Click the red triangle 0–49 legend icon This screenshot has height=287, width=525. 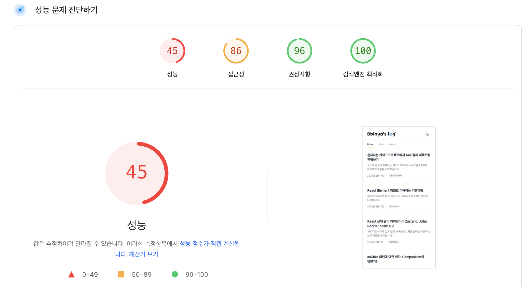(x=71, y=274)
